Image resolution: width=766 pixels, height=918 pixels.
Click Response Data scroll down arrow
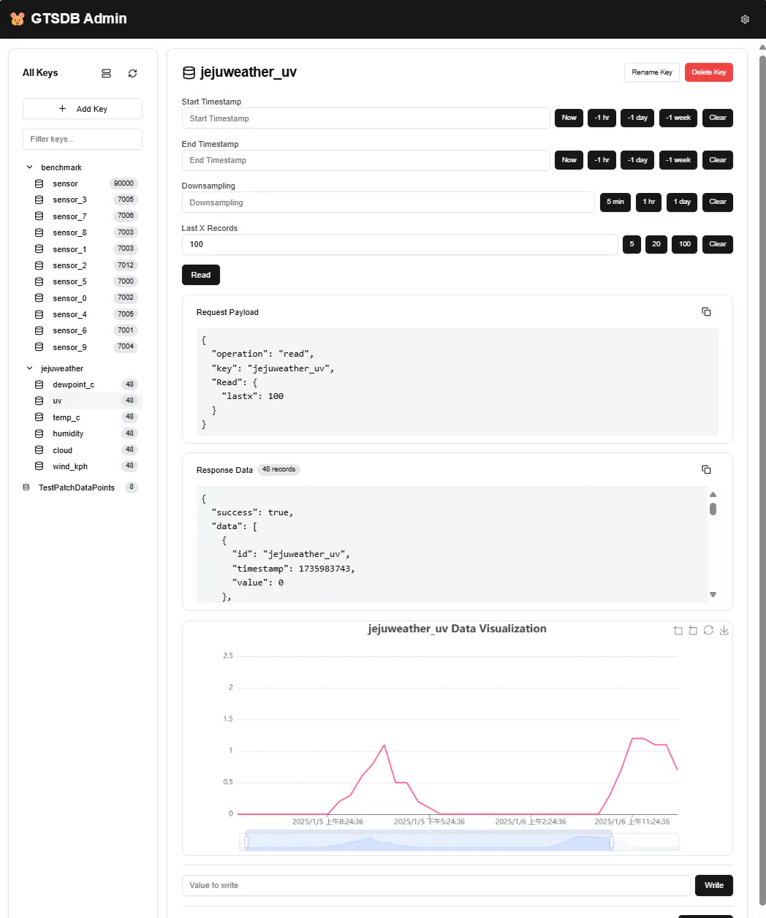coord(713,595)
